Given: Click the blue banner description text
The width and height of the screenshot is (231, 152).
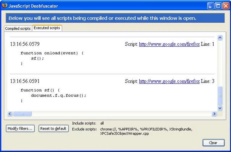Looking at the screenshot, I should pyautogui.click(x=102, y=18).
